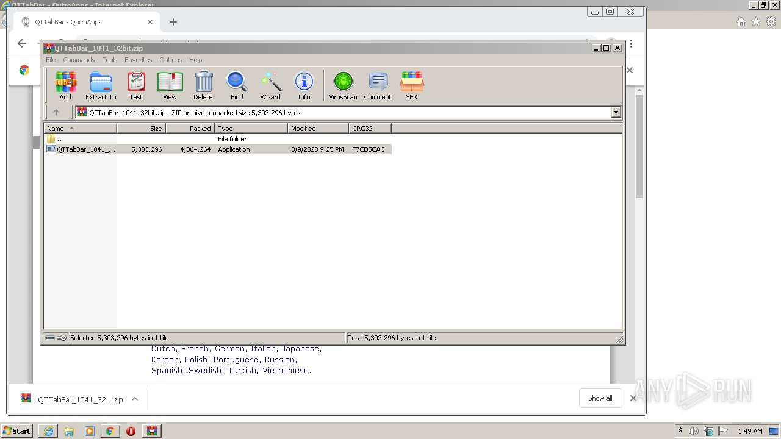Image resolution: width=781 pixels, height=439 pixels.
Task: Click the Delete trash can icon
Action: click(x=203, y=85)
